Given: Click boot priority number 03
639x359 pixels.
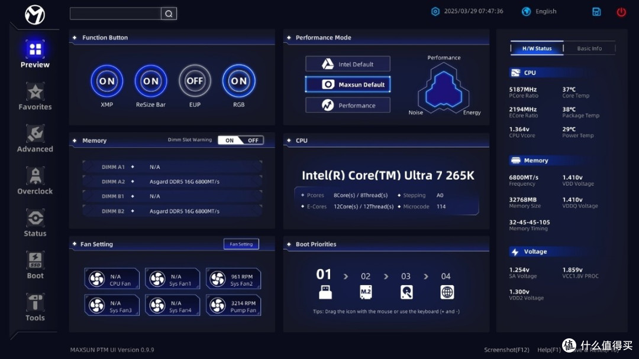Looking at the screenshot, I should [406, 276].
